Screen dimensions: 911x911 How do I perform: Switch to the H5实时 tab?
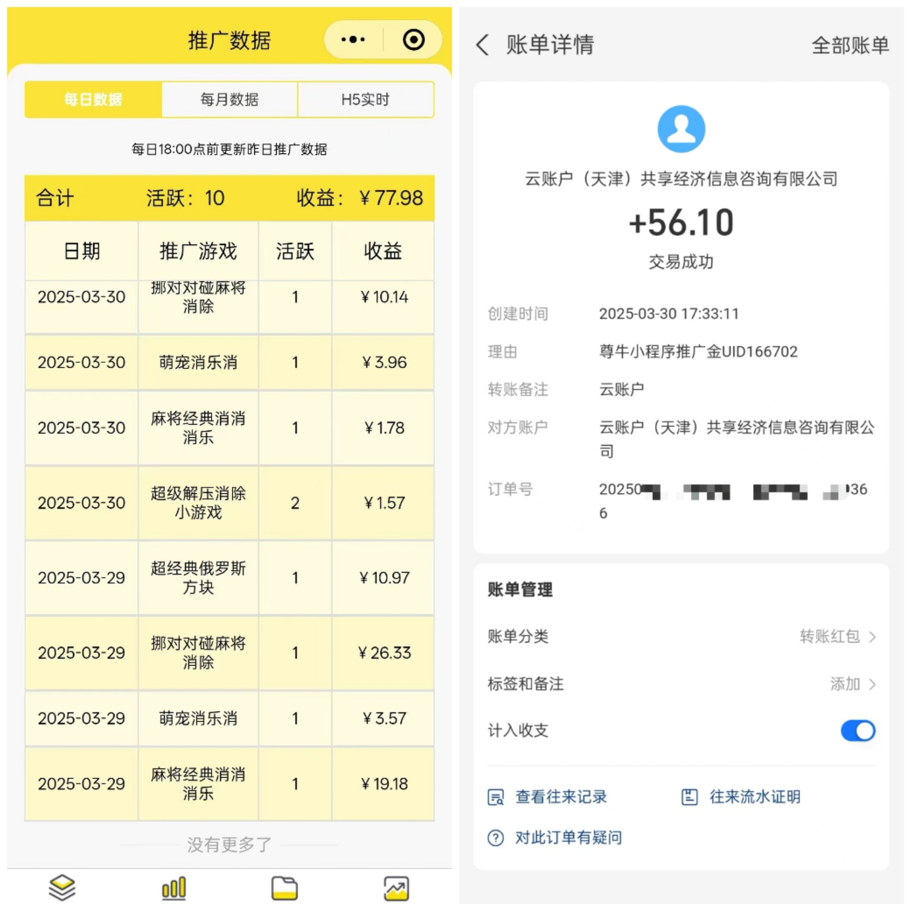coord(365,100)
